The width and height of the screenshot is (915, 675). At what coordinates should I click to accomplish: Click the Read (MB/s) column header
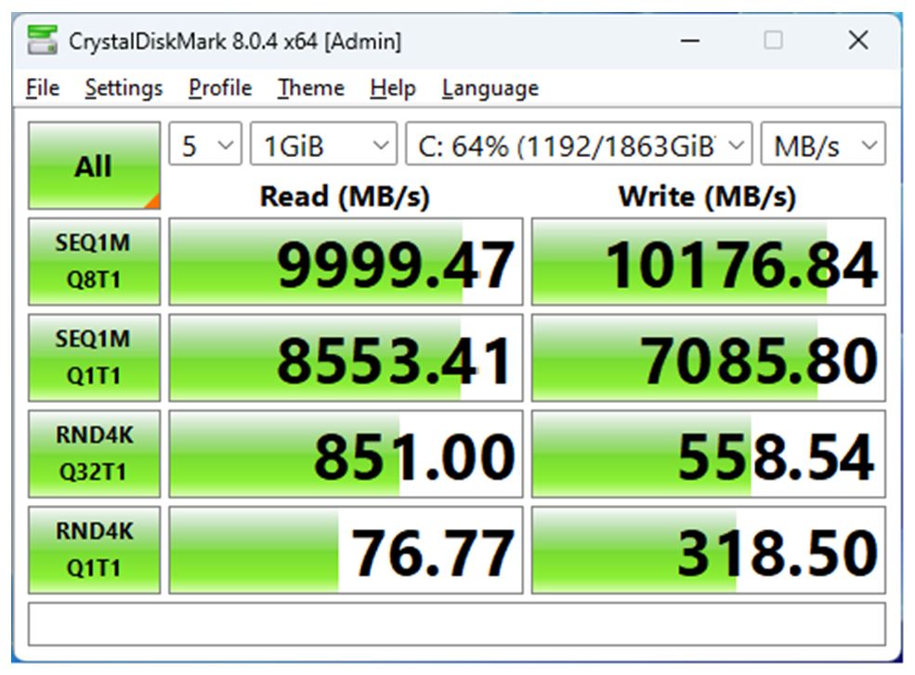345,197
